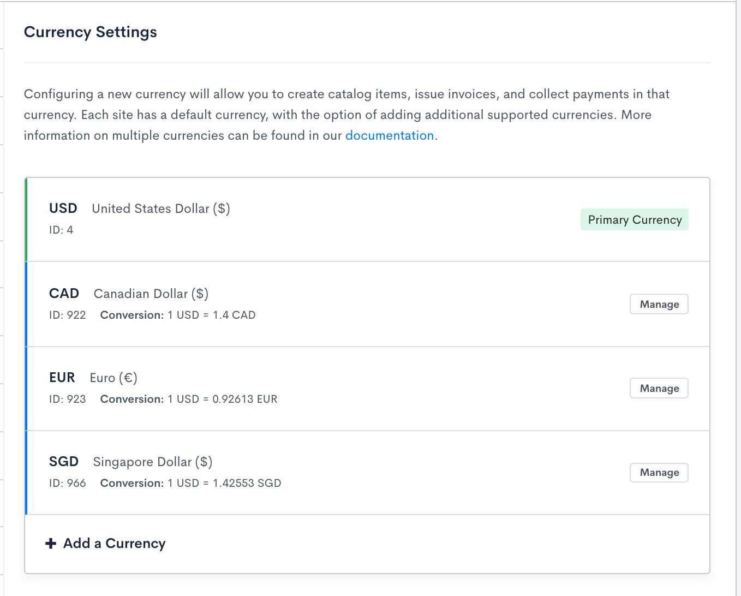Viewport: 741px width, 596px height.
Task: Select the Singapore Dollar ($) name text
Action: point(153,462)
